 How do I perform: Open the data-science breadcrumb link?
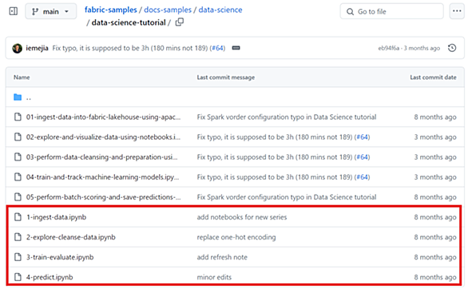[x=220, y=10]
